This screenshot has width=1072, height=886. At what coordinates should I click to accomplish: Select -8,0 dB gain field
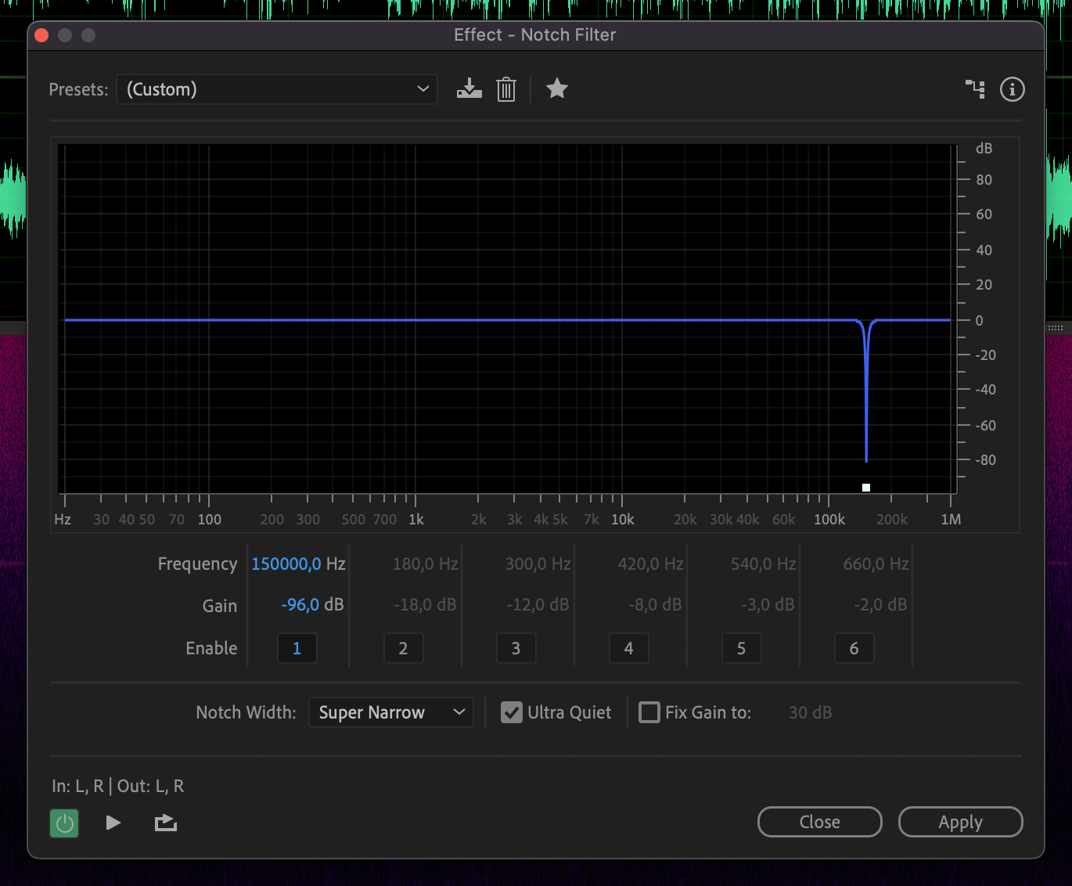pyautogui.click(x=655, y=605)
